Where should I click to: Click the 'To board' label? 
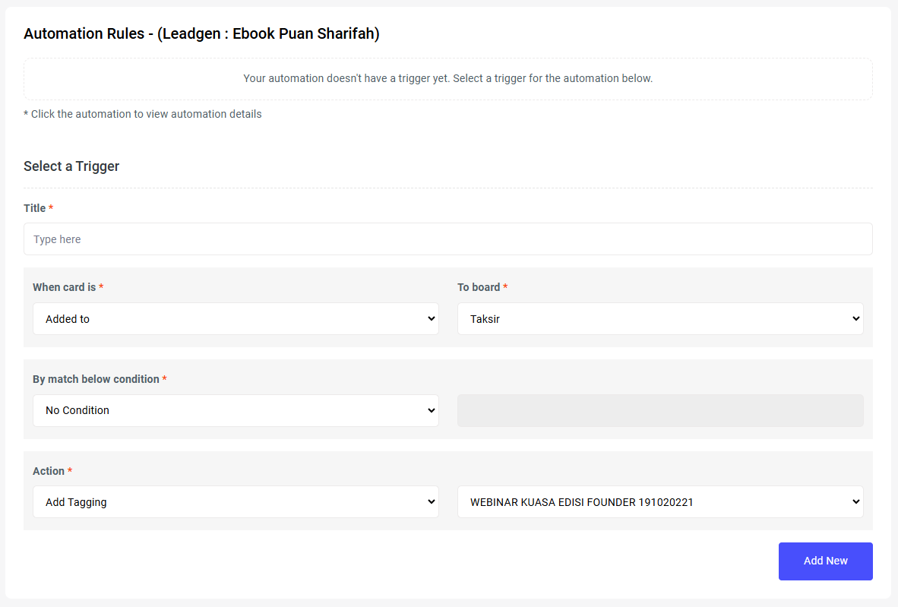(x=479, y=287)
